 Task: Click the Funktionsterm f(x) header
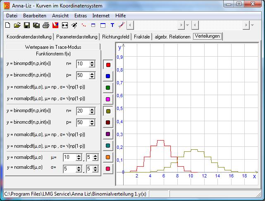[53, 54]
